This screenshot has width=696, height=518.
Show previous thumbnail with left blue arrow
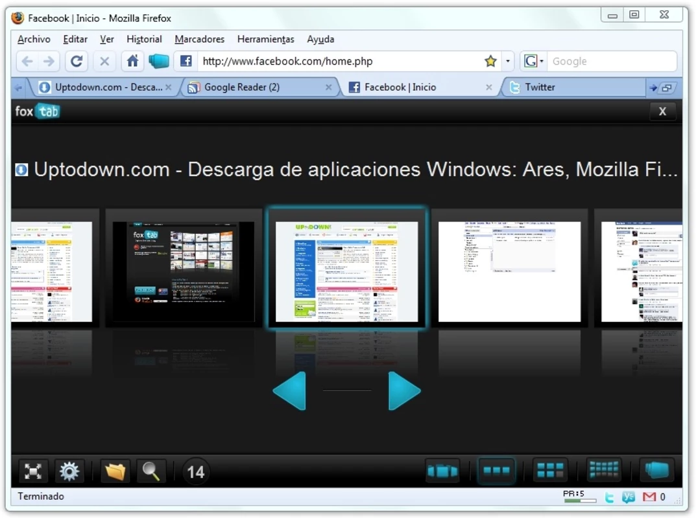coord(290,390)
